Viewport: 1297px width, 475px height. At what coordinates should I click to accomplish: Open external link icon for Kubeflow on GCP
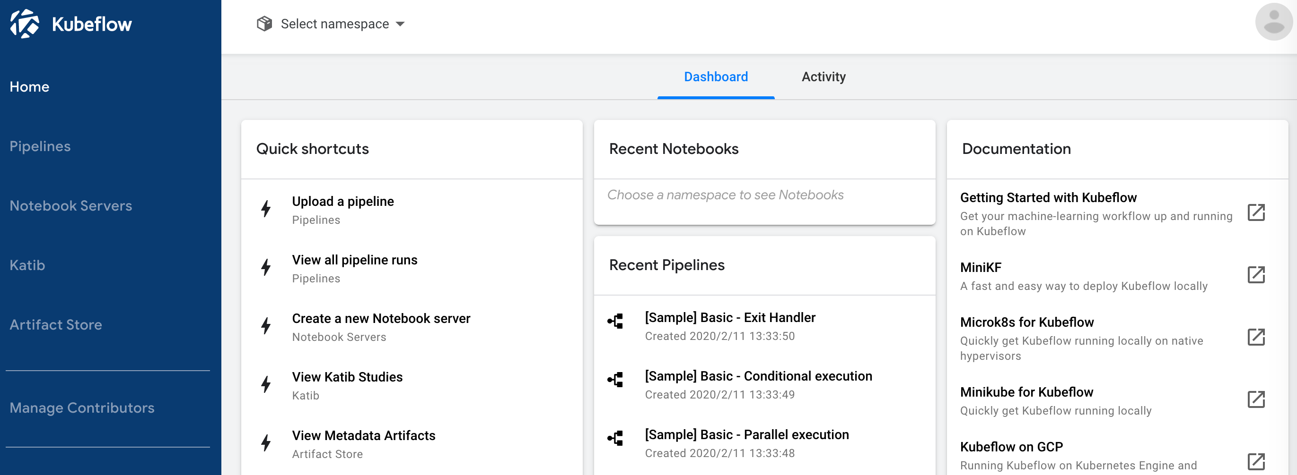pyautogui.click(x=1256, y=462)
